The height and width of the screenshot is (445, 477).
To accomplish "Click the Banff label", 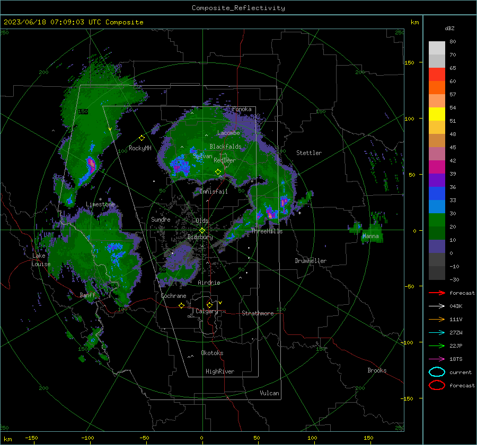I will (x=87, y=295).
